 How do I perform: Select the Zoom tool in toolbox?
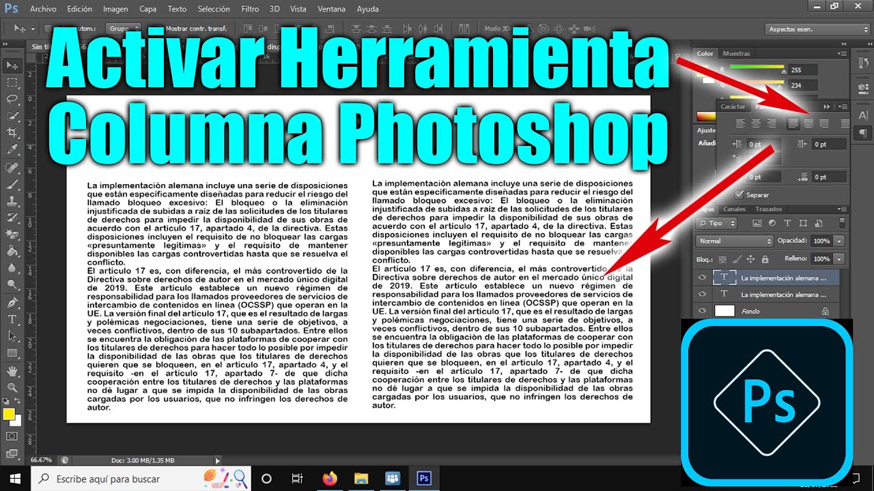(12, 388)
